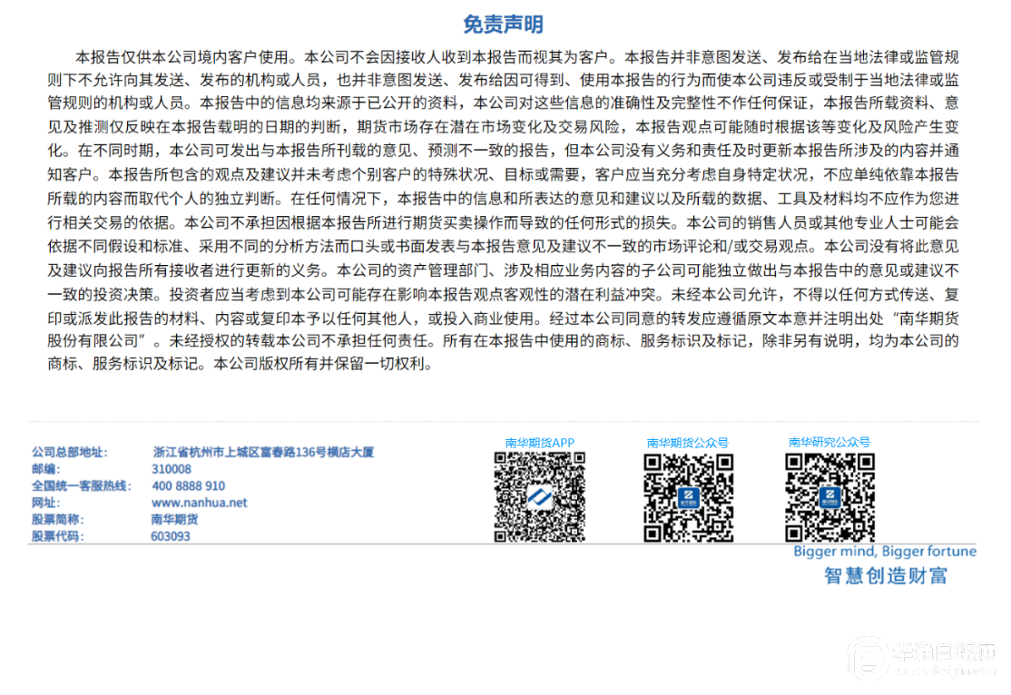Click the postal code 310008

(x=172, y=469)
